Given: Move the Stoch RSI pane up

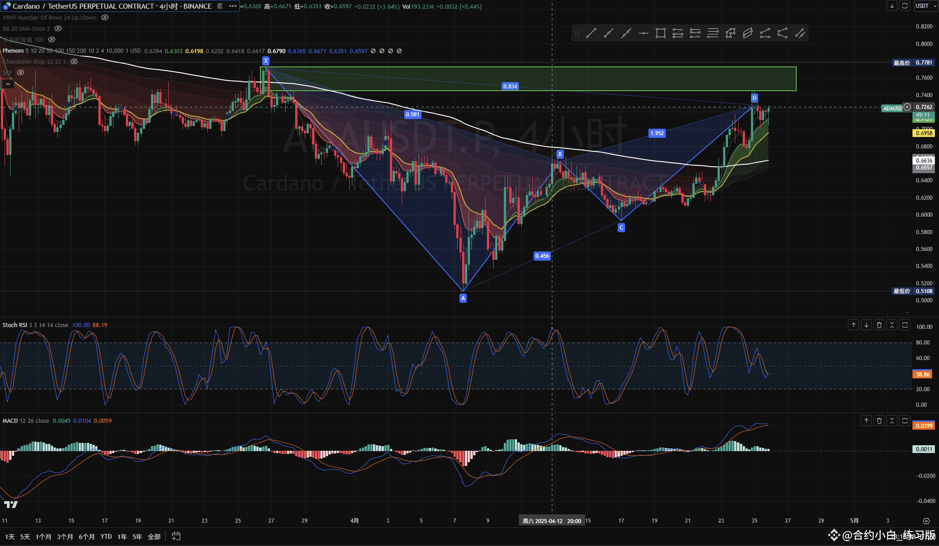Looking at the screenshot, I should [x=853, y=325].
